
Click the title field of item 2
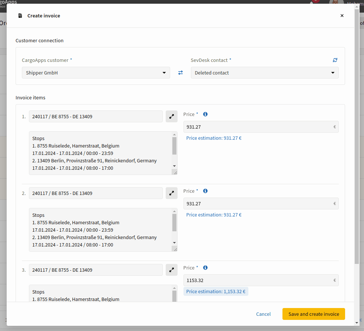tap(96, 193)
